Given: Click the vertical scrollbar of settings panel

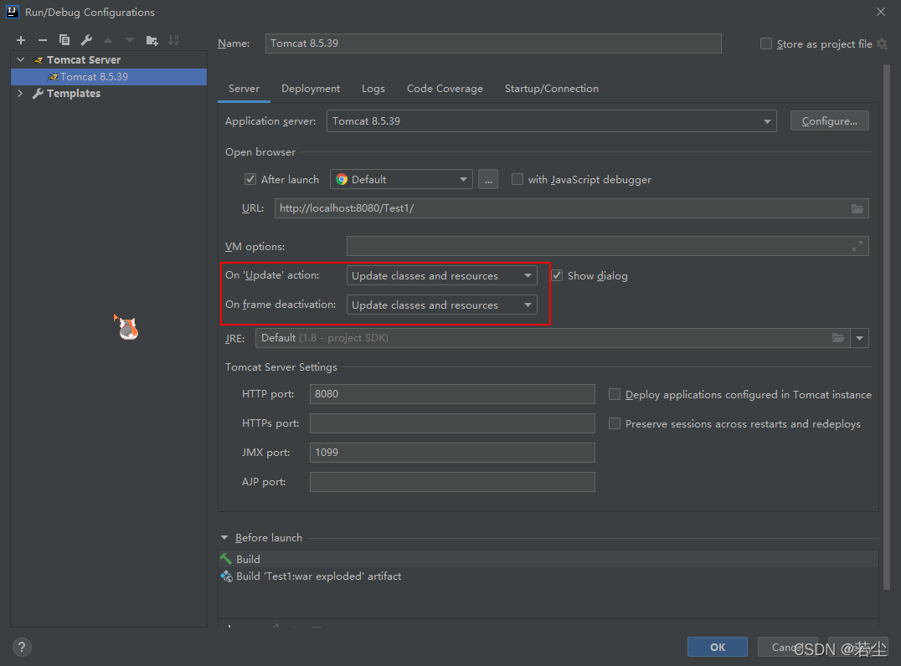Looking at the screenshot, I should 886,327.
